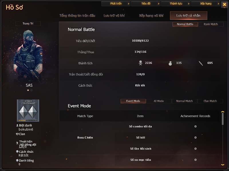
Task: Select the second character page dot
Action: click(x=31, y=90)
